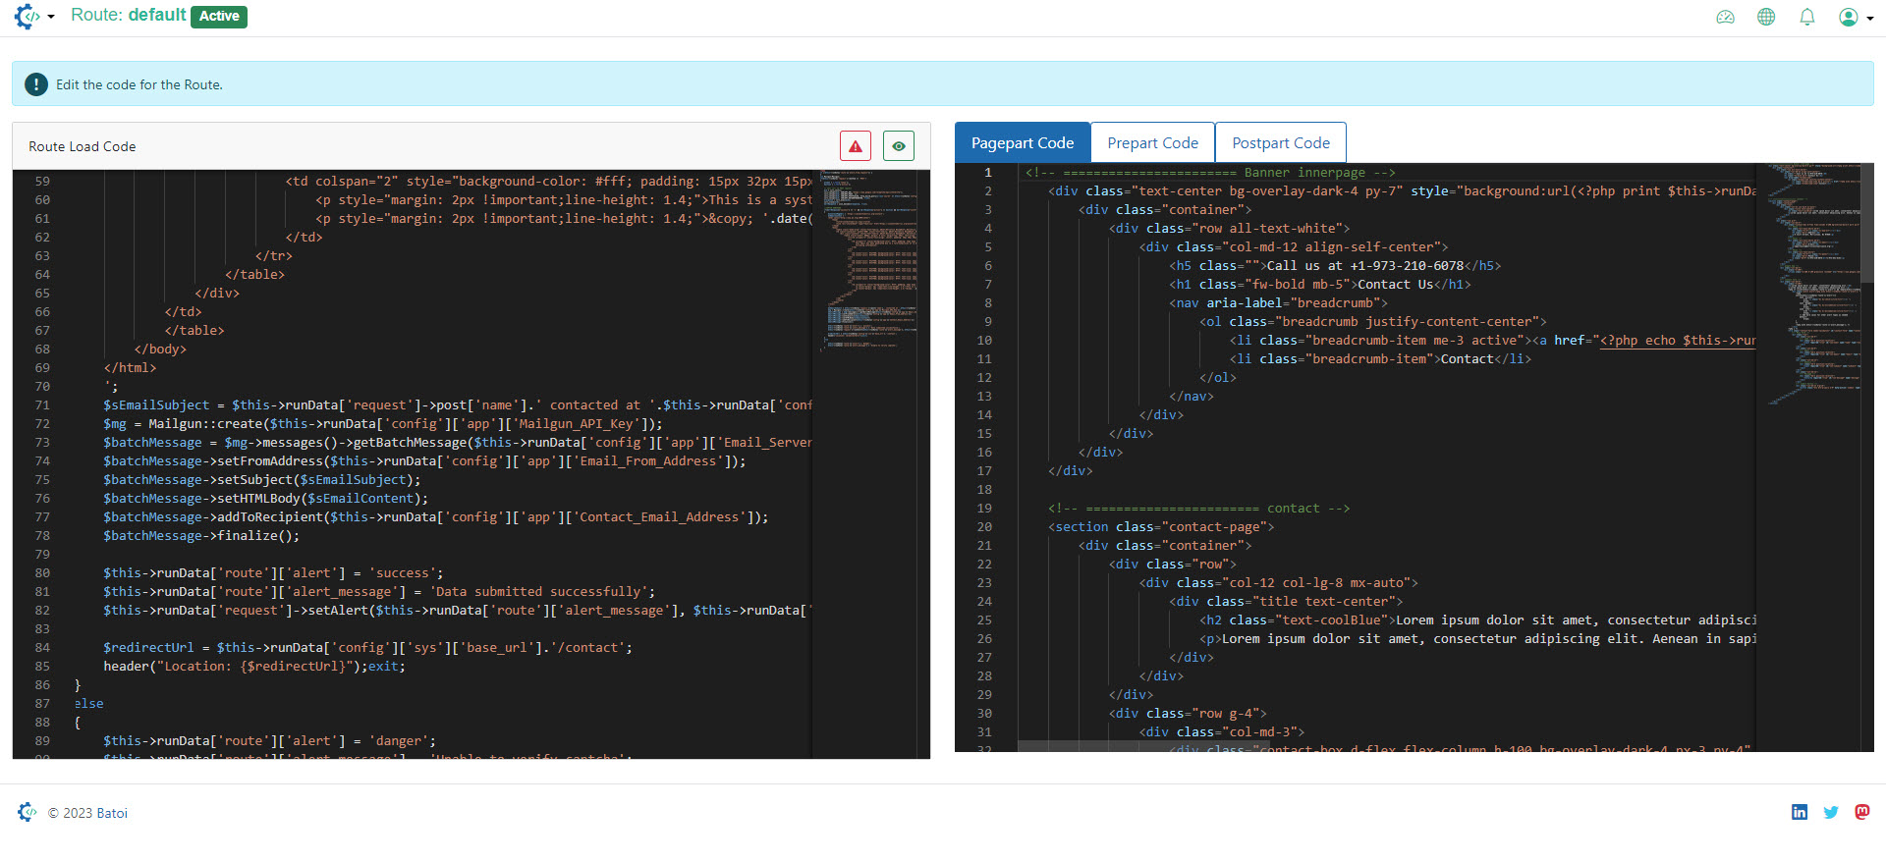Viewport: 1886px width, 862px height.
Task: Click the div class="row g-4" line
Action: [x=1188, y=714]
